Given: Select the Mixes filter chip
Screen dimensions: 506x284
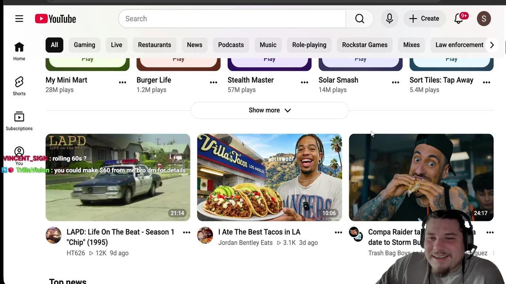Looking at the screenshot, I should [x=412, y=45].
